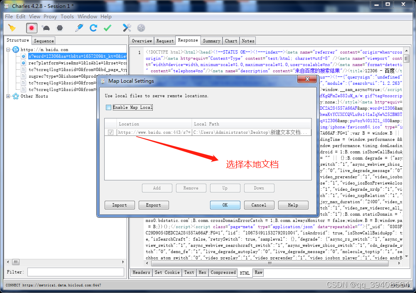
Task: Select the rec?platform=wise request row
Action: [x=78, y=63]
